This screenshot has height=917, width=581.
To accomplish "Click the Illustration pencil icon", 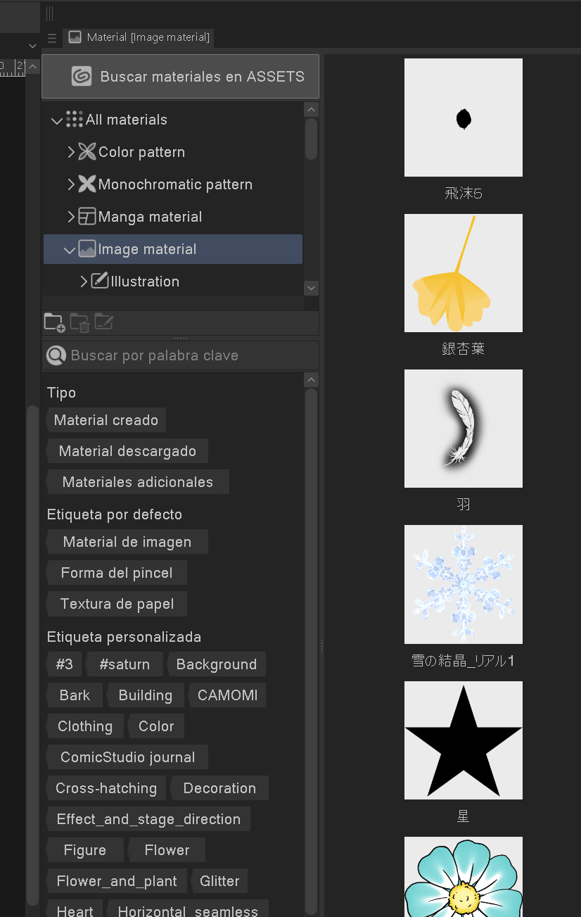I will point(100,281).
